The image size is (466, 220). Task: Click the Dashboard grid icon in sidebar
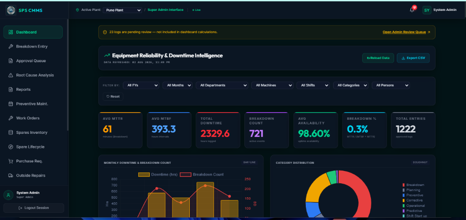11,32
